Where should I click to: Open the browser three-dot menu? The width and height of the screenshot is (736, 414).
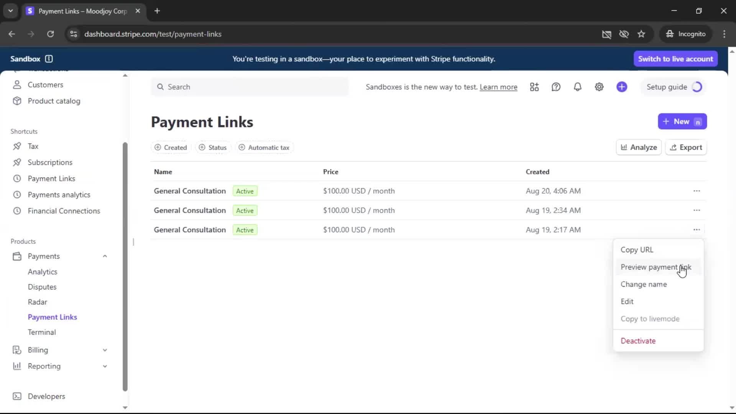[724, 34]
